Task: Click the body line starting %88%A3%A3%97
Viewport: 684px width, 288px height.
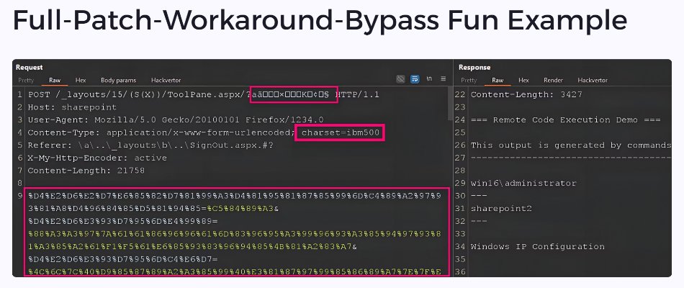Action: point(235,234)
